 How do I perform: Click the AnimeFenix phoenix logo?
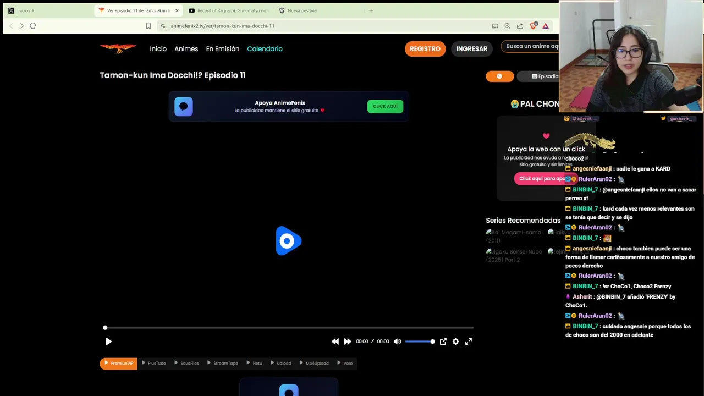click(118, 48)
